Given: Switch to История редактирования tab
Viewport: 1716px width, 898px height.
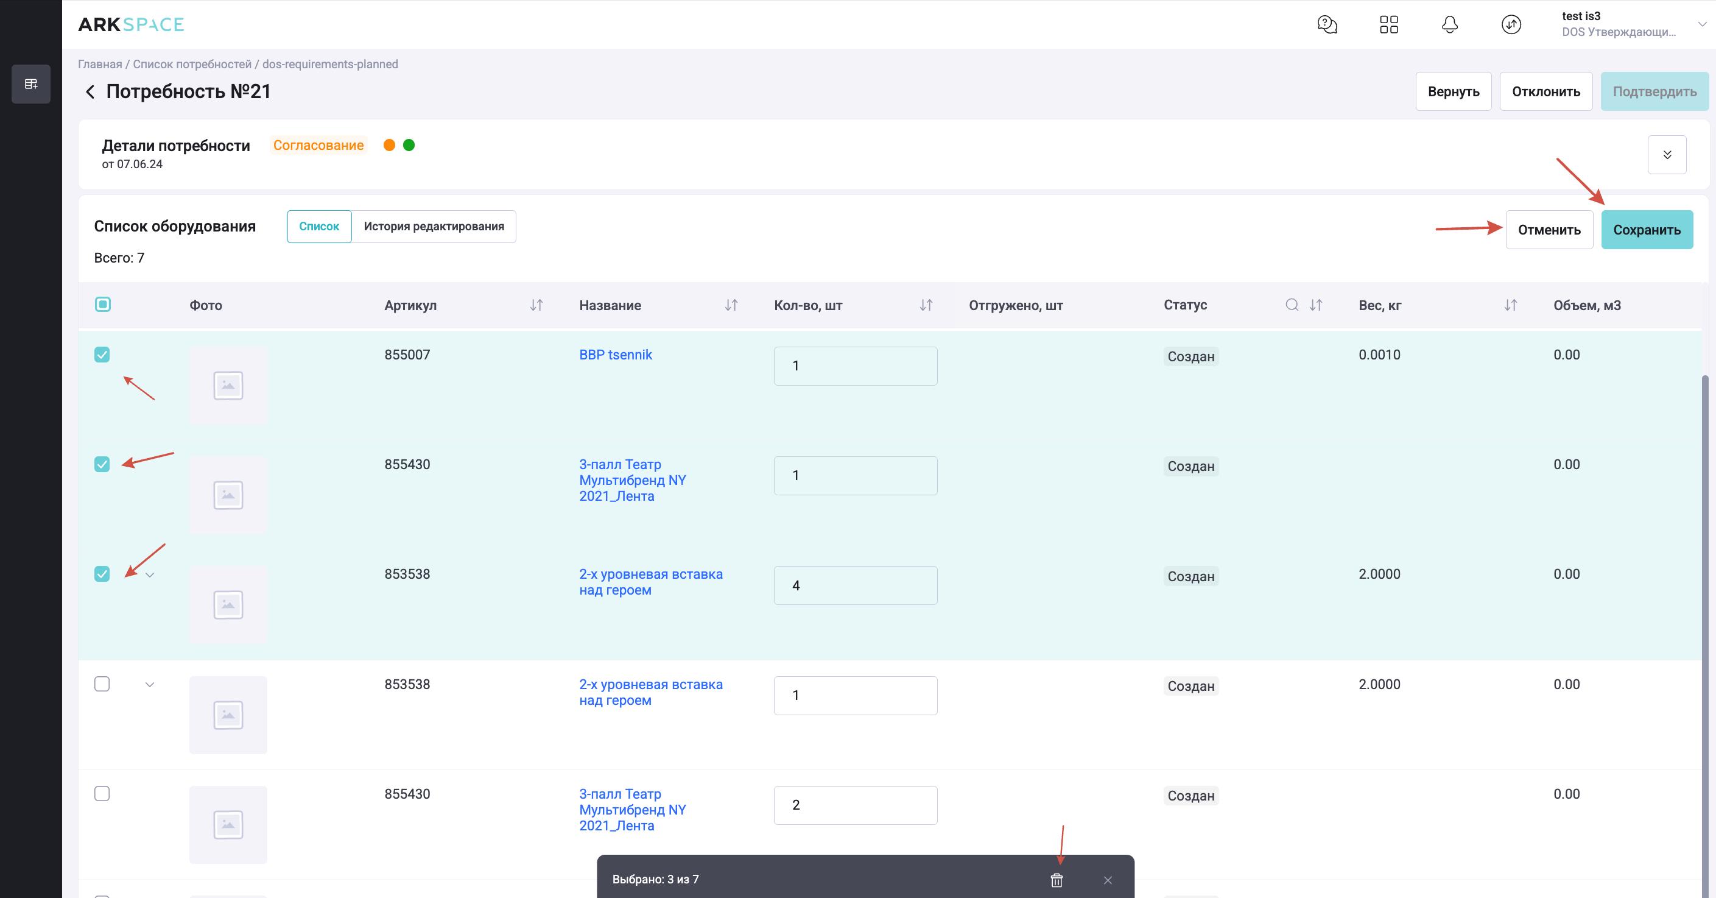Looking at the screenshot, I should point(434,227).
